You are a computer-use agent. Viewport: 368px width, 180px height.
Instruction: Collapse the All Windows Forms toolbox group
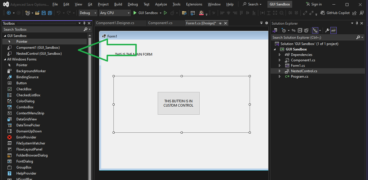point(5,59)
